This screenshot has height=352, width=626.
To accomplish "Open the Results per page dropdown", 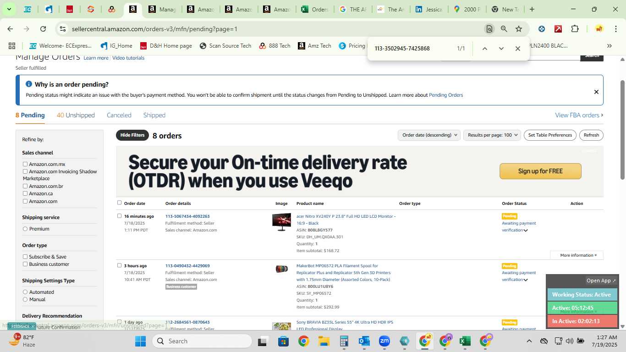I will 492,135.
